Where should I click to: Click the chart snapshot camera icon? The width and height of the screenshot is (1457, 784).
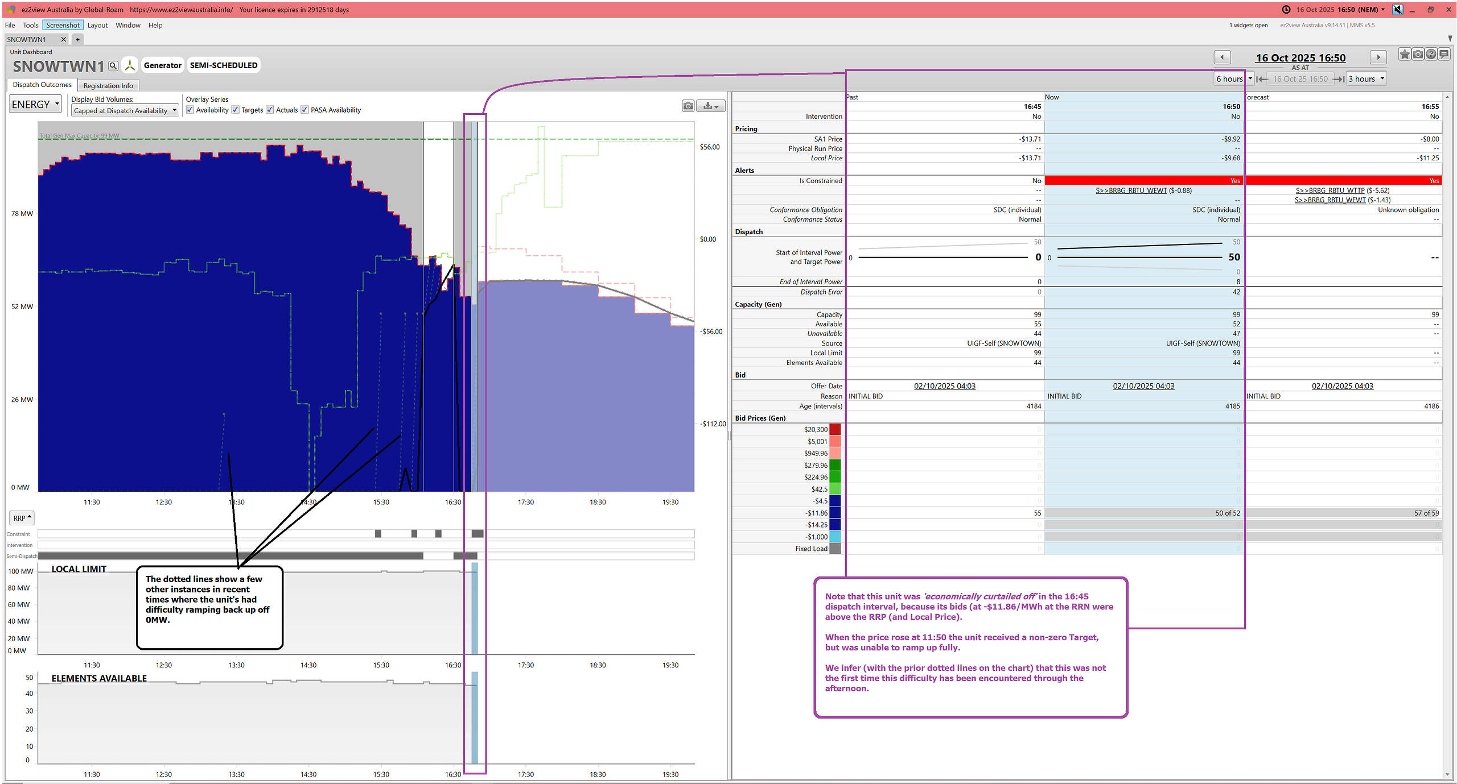(x=688, y=106)
